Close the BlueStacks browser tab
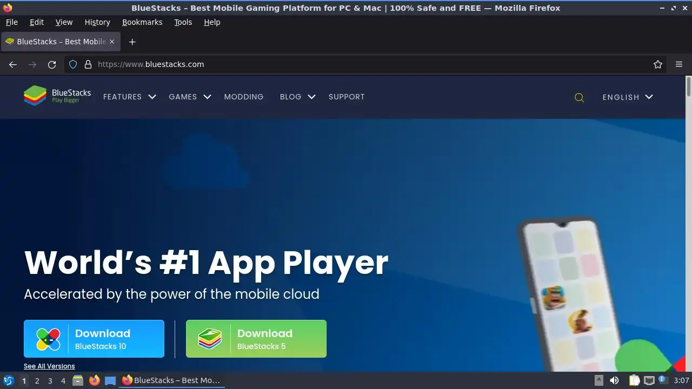Viewport: 692px width, 389px height. (112, 42)
